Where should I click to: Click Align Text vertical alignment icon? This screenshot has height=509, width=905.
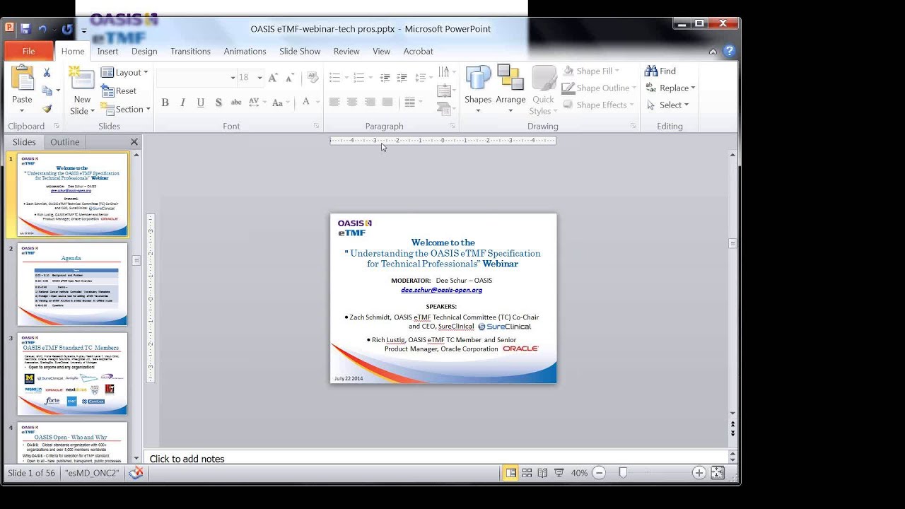click(445, 90)
